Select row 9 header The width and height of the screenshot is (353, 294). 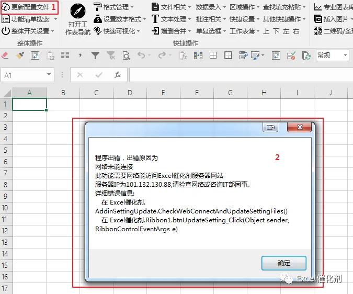(x=6, y=196)
